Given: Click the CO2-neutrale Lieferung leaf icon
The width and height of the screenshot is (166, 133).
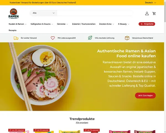Looking at the screenshot, I should (x=90, y=38).
